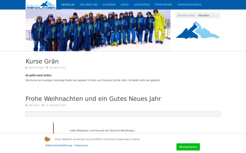Click the date 18. Januar 2025

(x=57, y=68)
